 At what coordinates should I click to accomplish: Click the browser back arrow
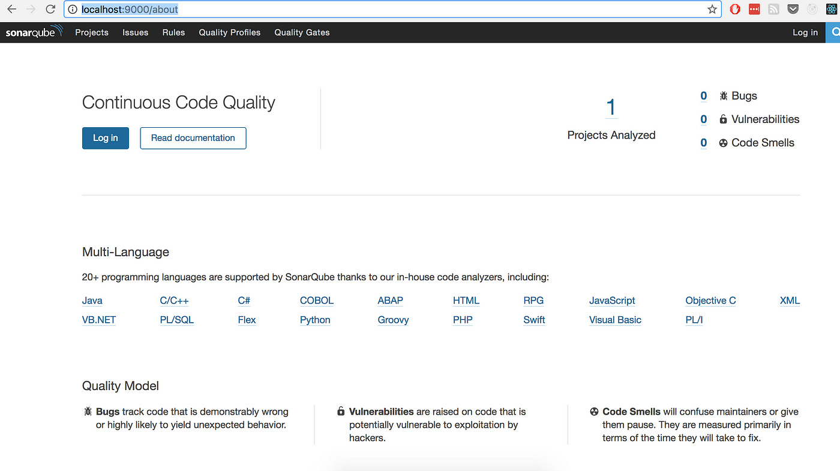[x=11, y=9]
